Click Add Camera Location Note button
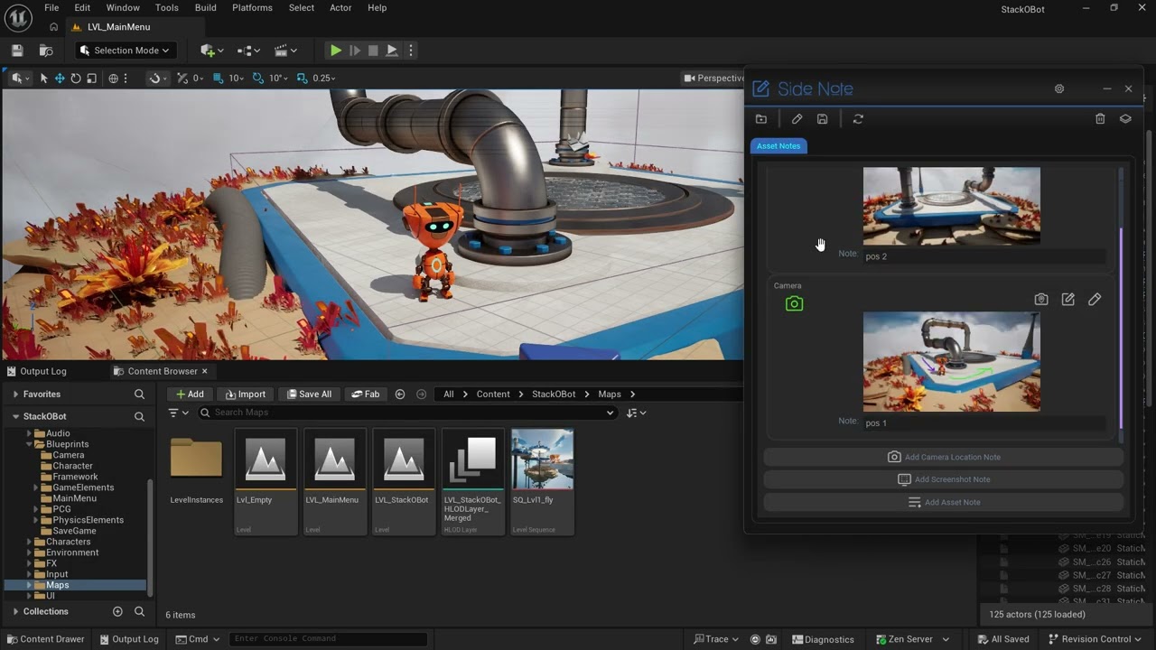Viewport: 1156px width, 650px height. point(944,457)
